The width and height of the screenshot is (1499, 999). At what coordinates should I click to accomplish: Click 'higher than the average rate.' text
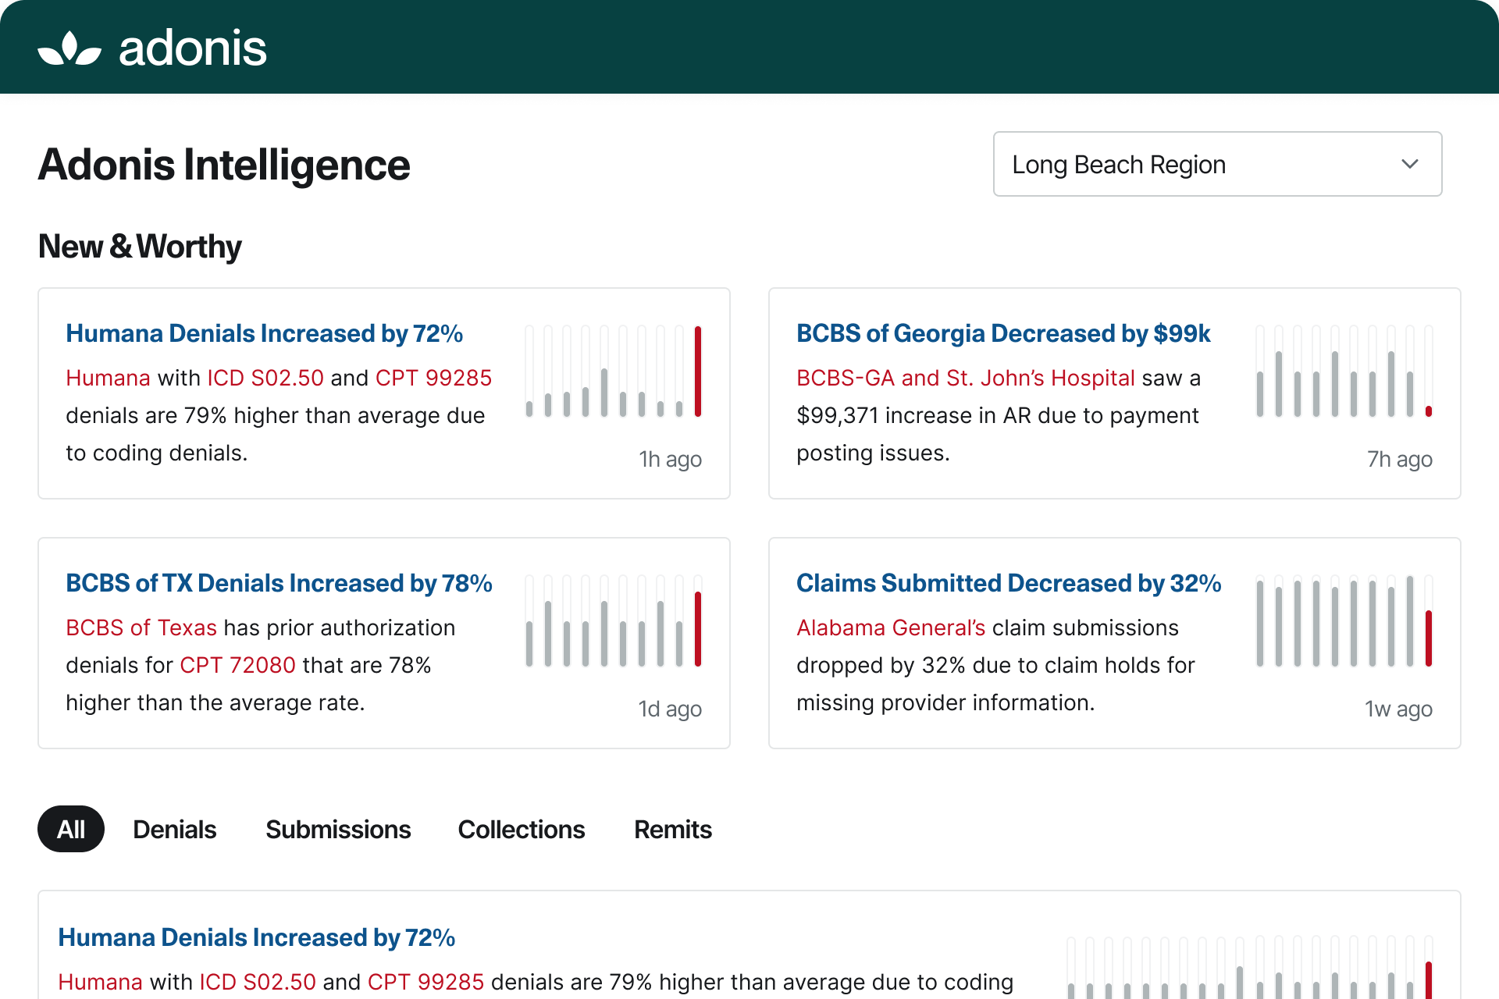(x=215, y=702)
